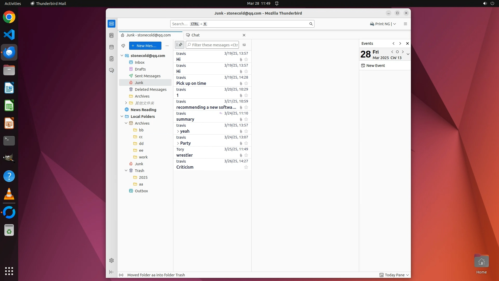Screen dimensions: 499x281
Task: Click Get Messages cloud icon
Action: 123,46
